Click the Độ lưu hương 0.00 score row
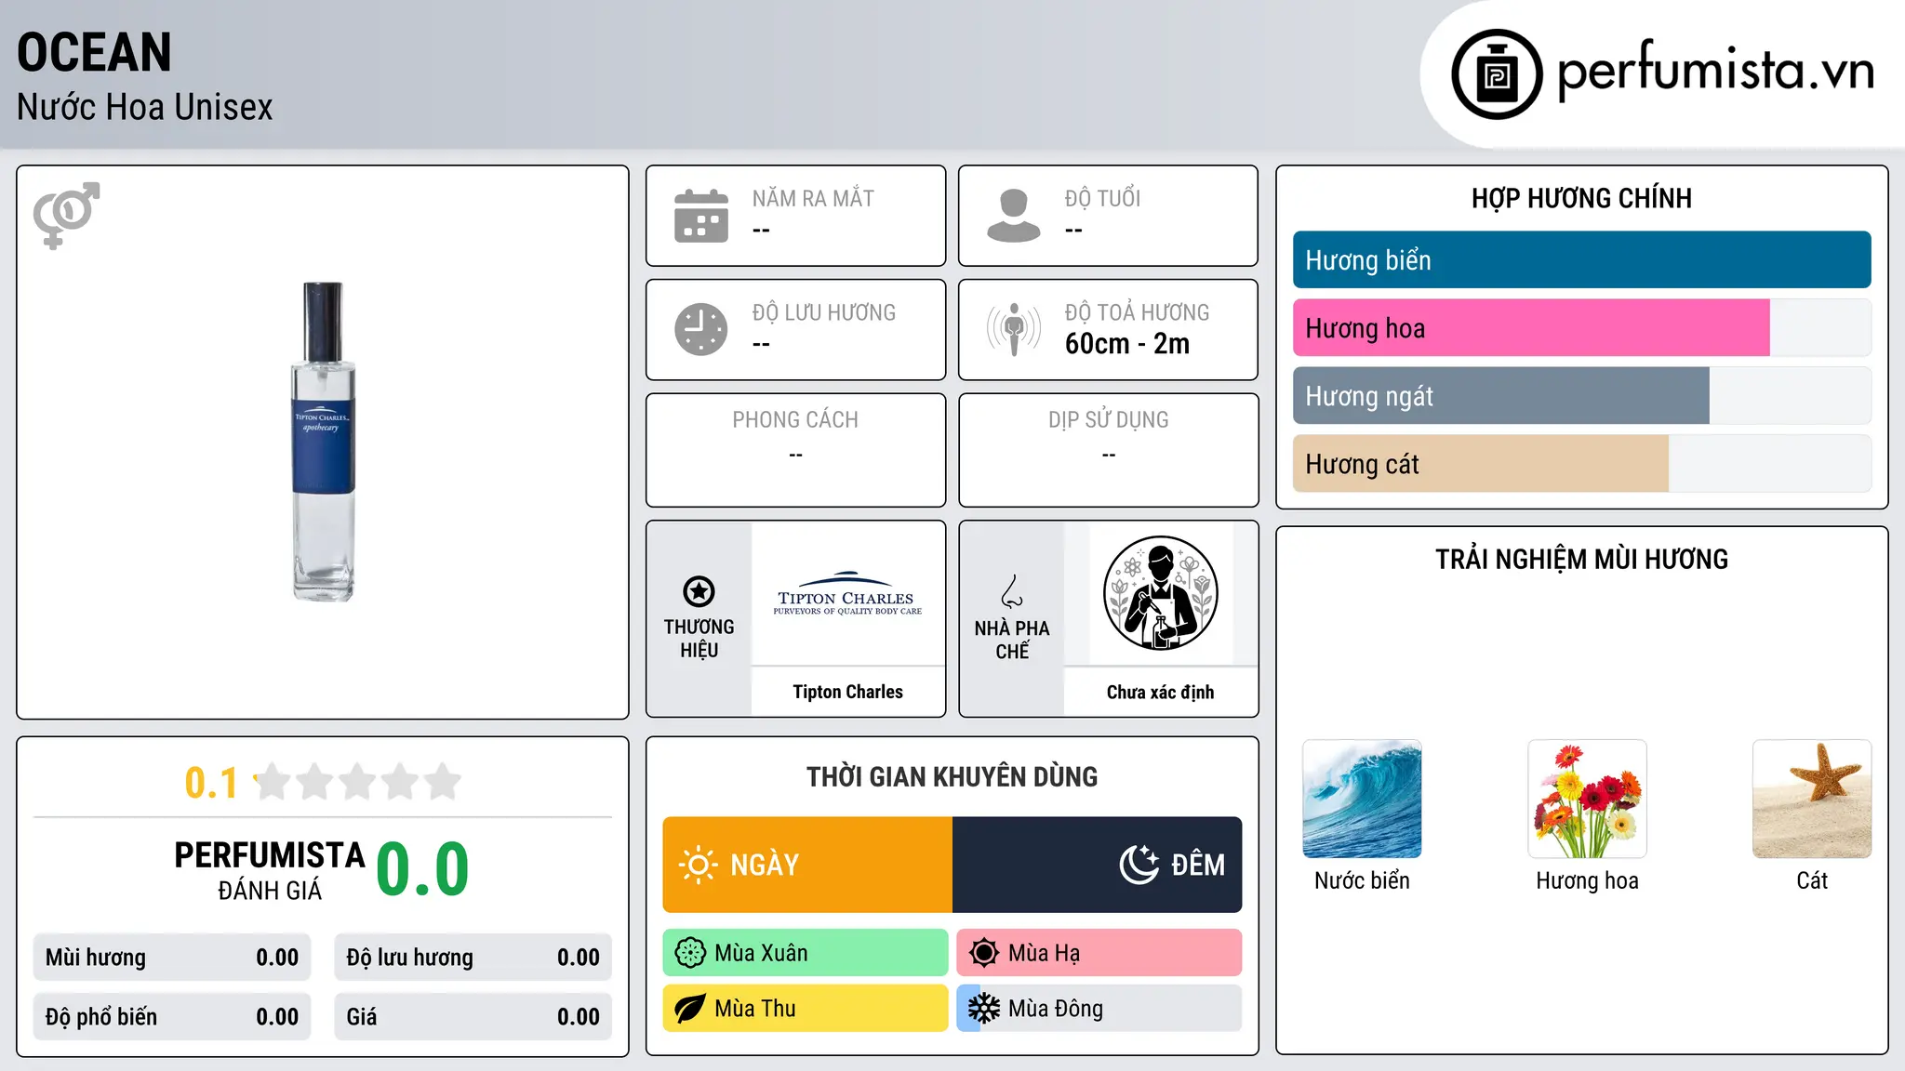The image size is (1905, 1071). click(x=473, y=958)
